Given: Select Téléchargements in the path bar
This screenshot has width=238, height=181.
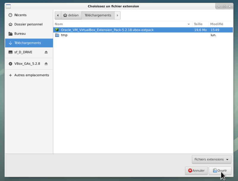Looking at the screenshot, I should (x=98, y=15).
